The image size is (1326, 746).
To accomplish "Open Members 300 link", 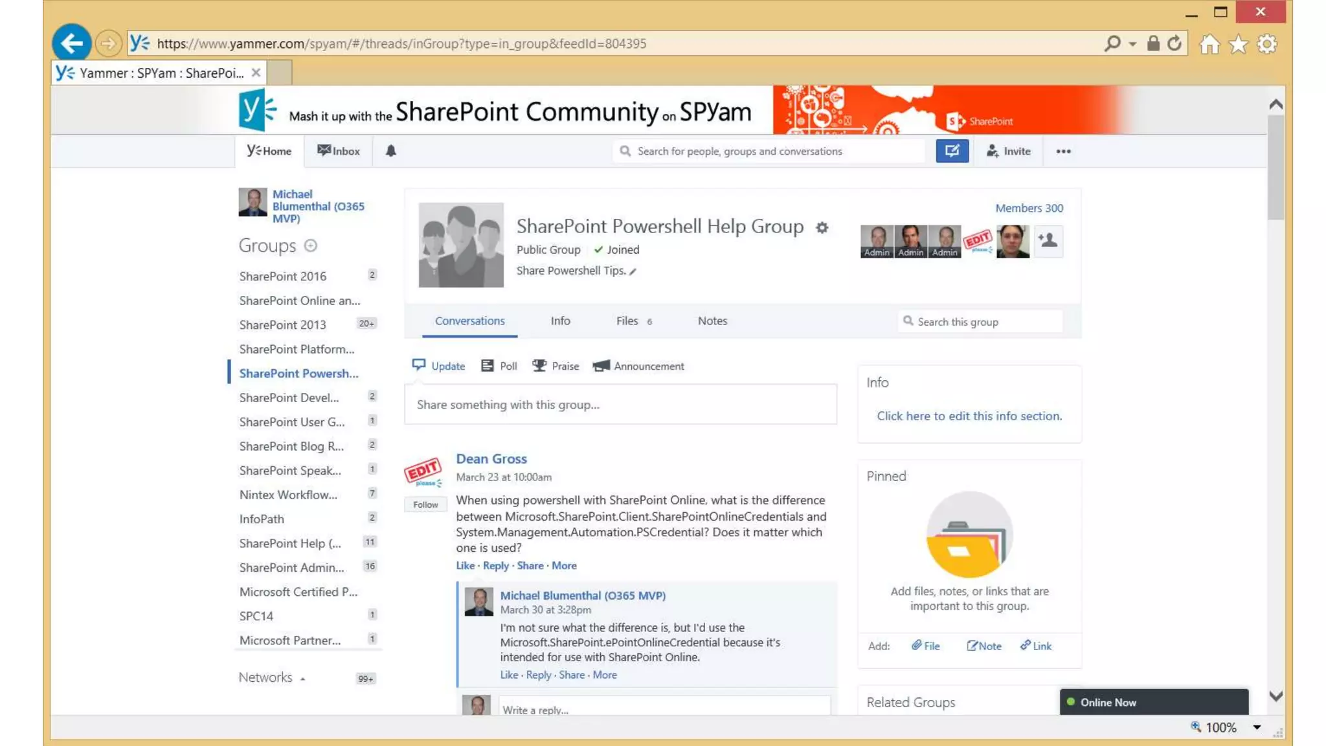I will click(1029, 208).
